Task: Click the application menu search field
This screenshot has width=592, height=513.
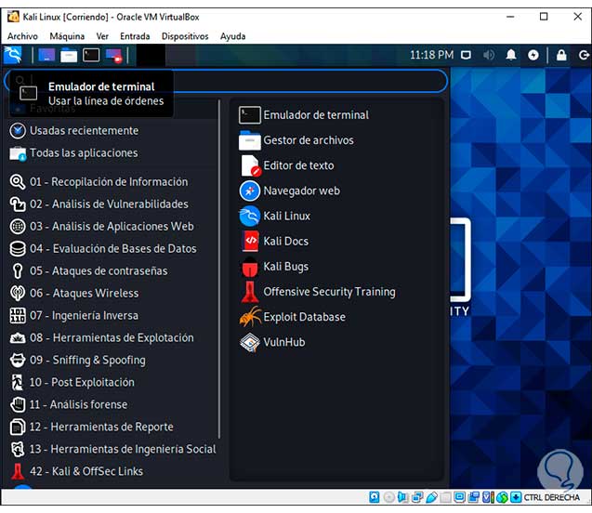Action: coord(226,81)
